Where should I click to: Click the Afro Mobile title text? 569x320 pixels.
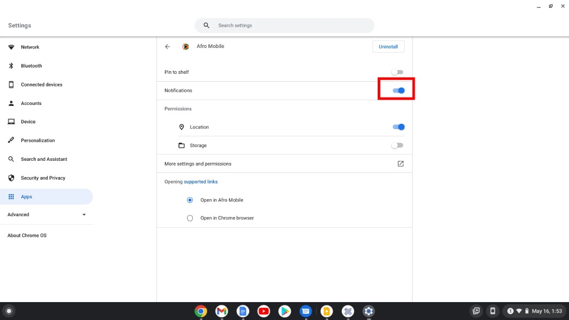pyautogui.click(x=210, y=46)
